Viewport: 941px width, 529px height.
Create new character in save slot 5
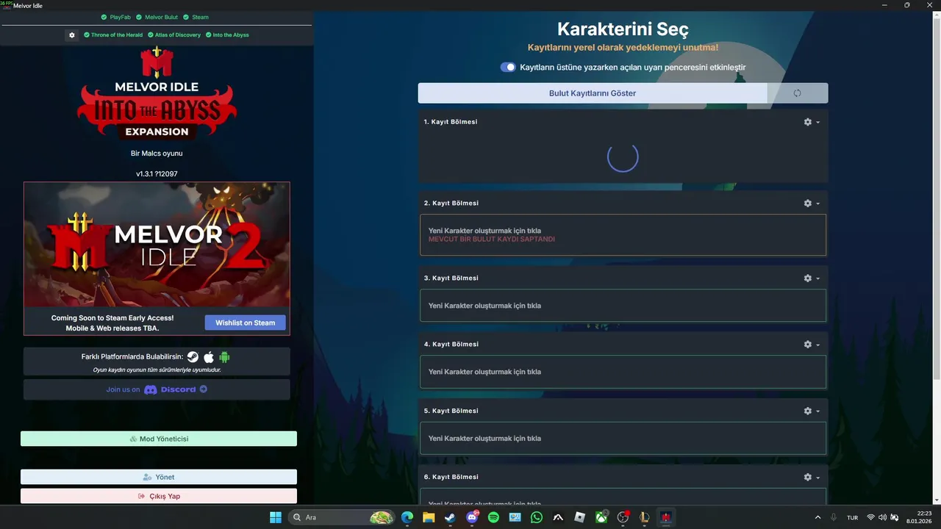point(623,439)
